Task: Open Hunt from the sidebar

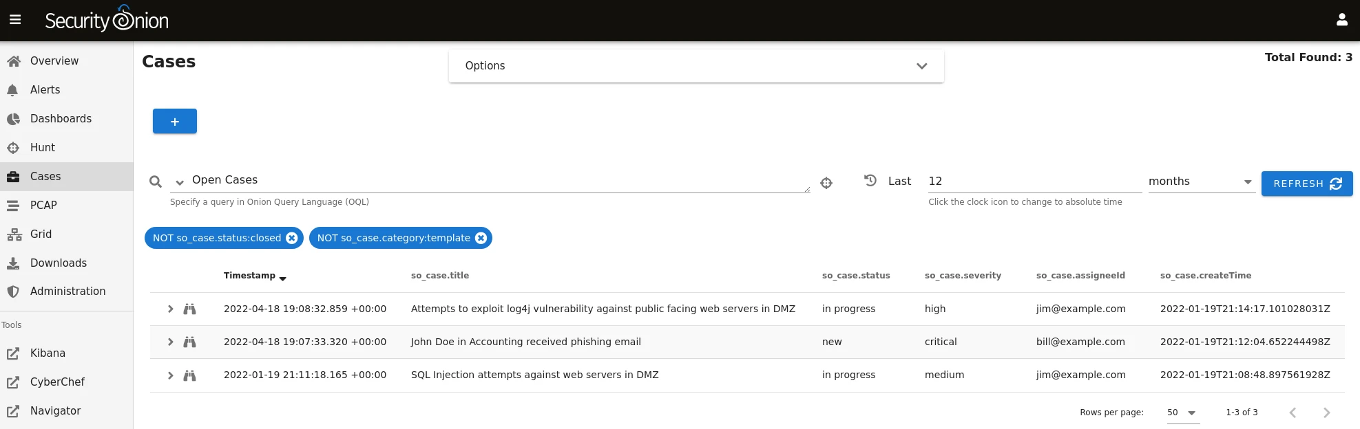Action: tap(43, 148)
